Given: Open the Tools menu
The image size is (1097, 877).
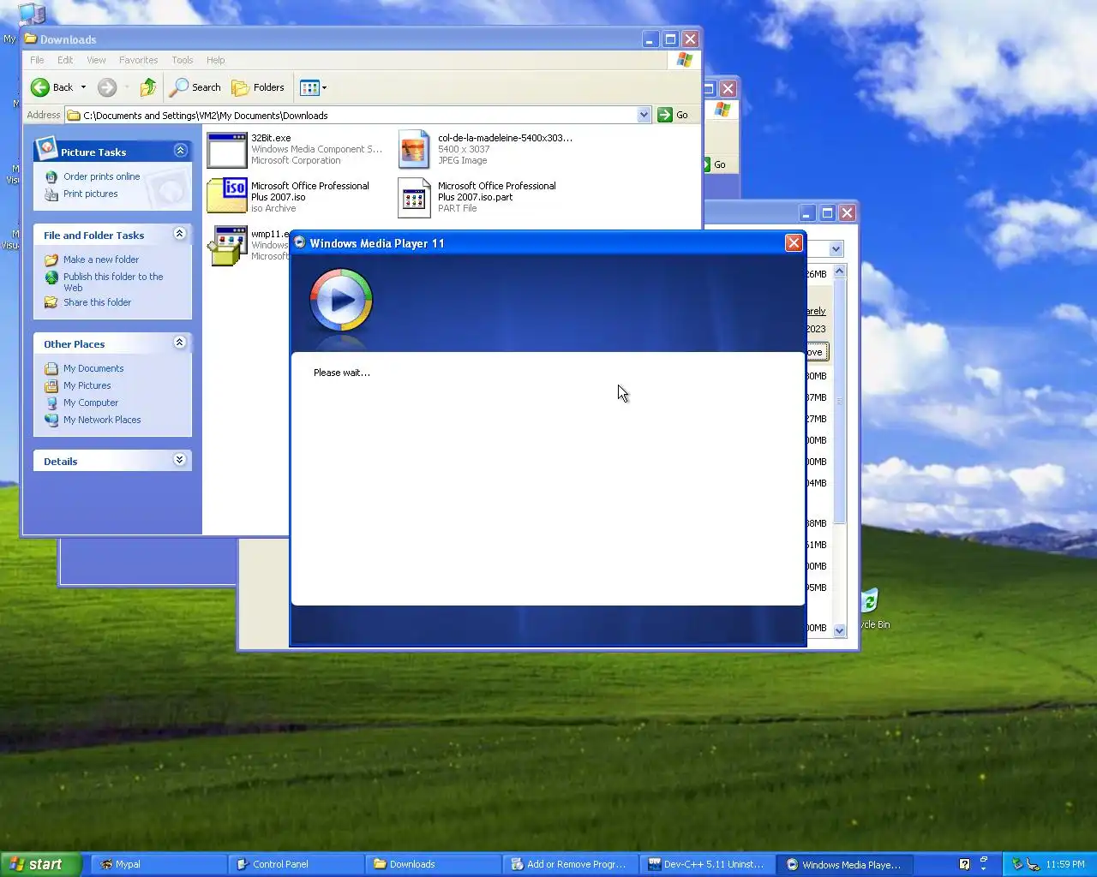Looking at the screenshot, I should pos(182,60).
